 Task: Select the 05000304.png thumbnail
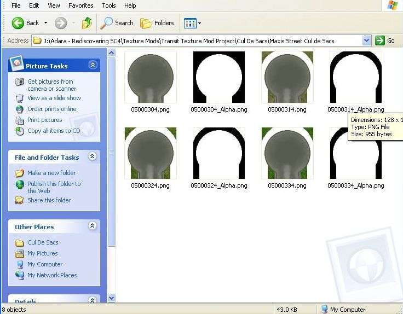click(150, 77)
